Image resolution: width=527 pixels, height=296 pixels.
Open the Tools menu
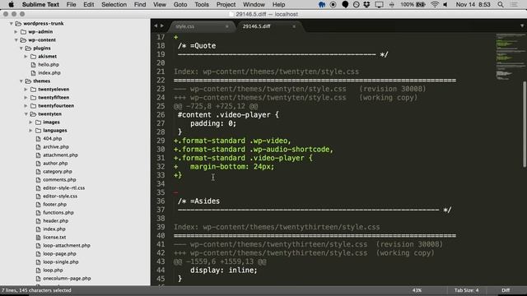coord(201,5)
